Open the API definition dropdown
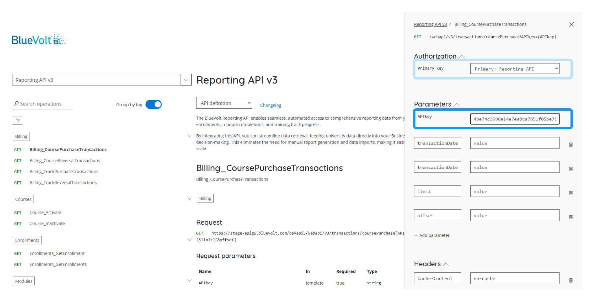Image resolution: width=589 pixels, height=301 pixels. pyautogui.click(x=224, y=103)
